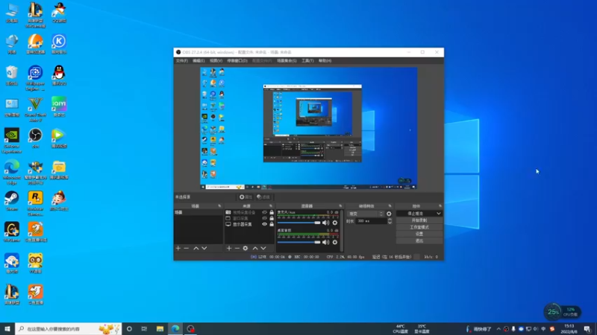
Task: Pop out the Controls dock panel
Action: (440, 206)
